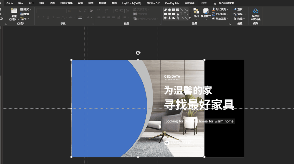This screenshot has width=294, height=164.
Task: Open the 百度网盘 ribbon tab
Action: [189, 3]
